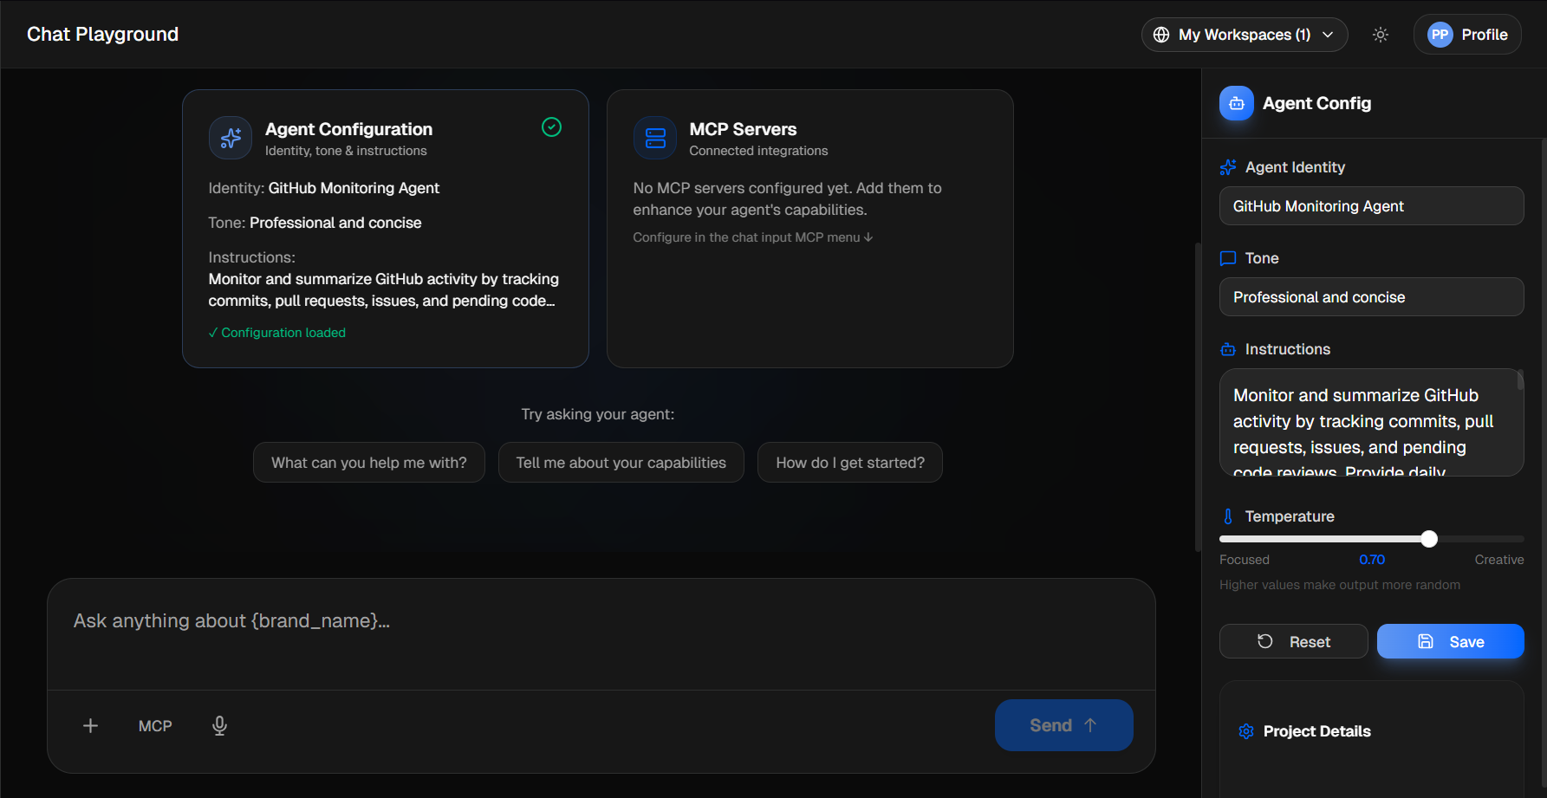The width and height of the screenshot is (1547, 798).
Task: Click the Agent Configuration sparkle icon
Action: tap(230, 138)
